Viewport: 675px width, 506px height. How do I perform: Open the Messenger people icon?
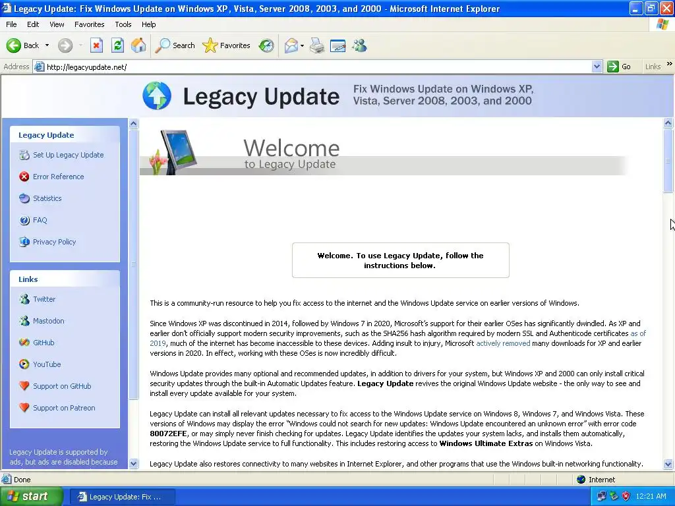[359, 45]
